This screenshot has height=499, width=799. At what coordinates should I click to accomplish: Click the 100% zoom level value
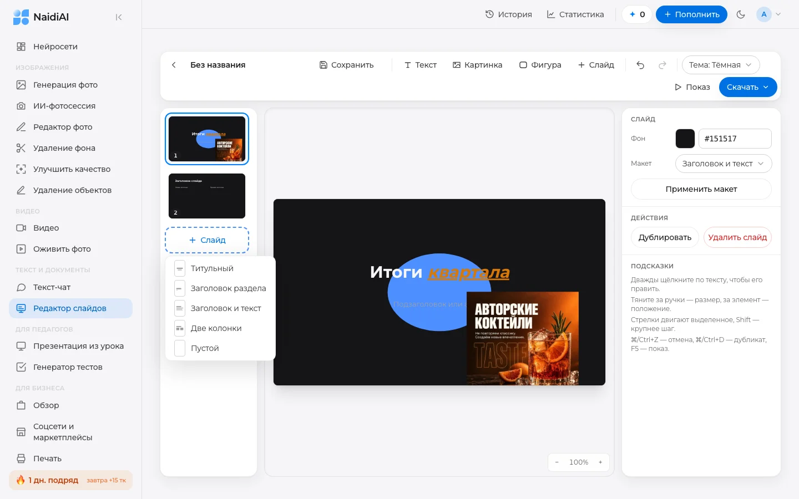(579, 462)
